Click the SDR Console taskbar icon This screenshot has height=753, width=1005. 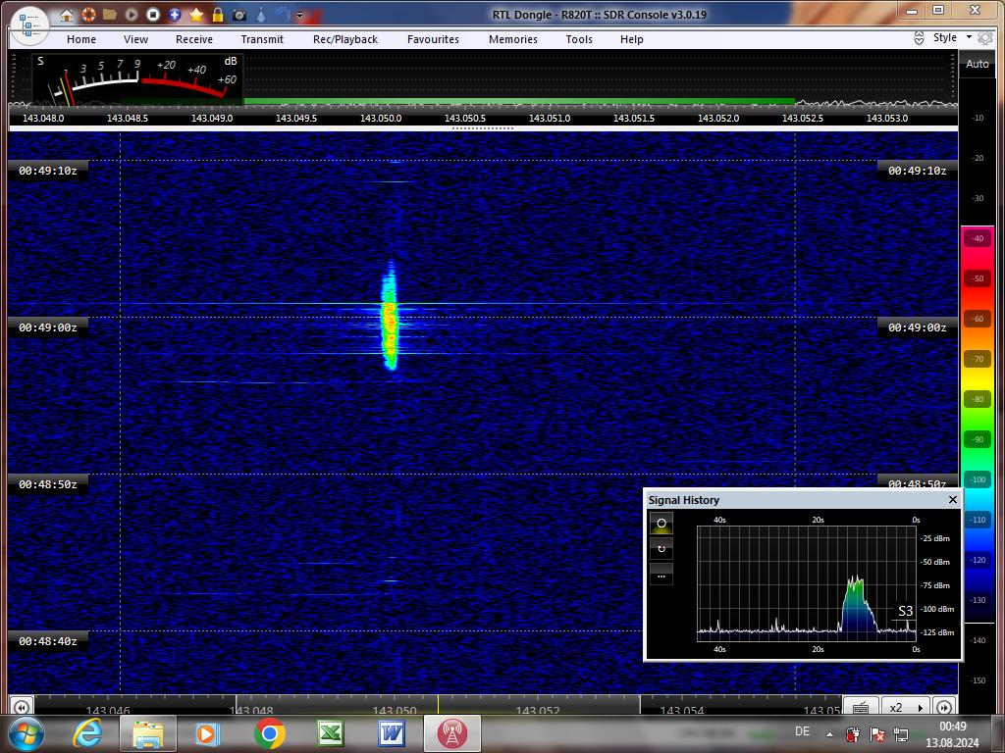pyautogui.click(x=452, y=733)
